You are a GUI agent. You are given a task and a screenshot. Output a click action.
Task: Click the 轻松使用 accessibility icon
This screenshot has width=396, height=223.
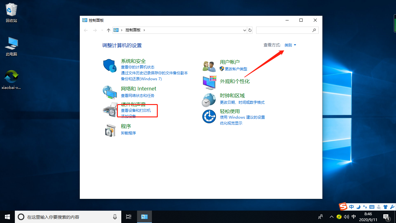tap(209, 116)
